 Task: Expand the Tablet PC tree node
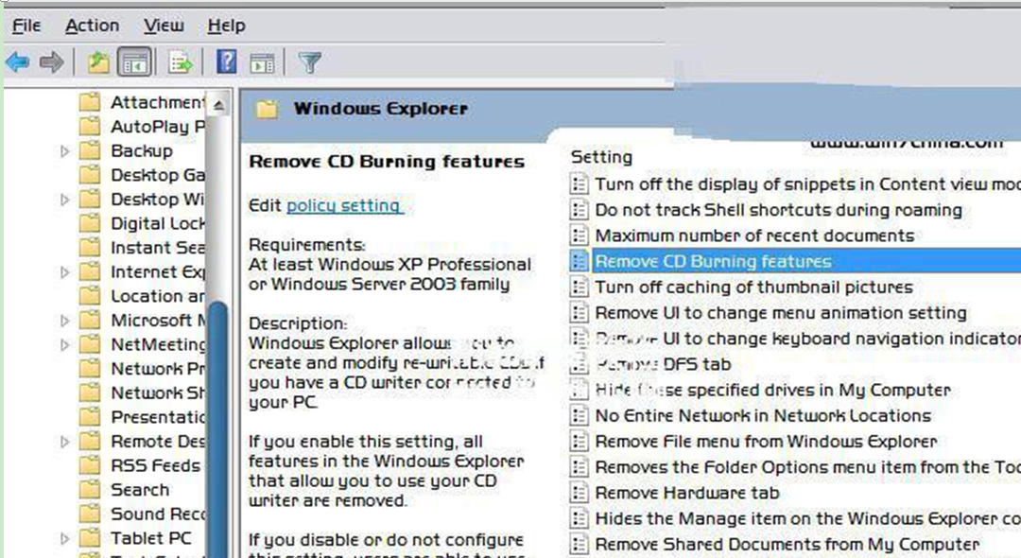point(65,539)
